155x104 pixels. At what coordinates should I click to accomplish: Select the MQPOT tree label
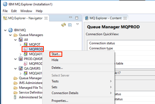point(35,45)
